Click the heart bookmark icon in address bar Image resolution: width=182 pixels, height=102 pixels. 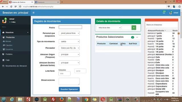[x=169, y=7]
